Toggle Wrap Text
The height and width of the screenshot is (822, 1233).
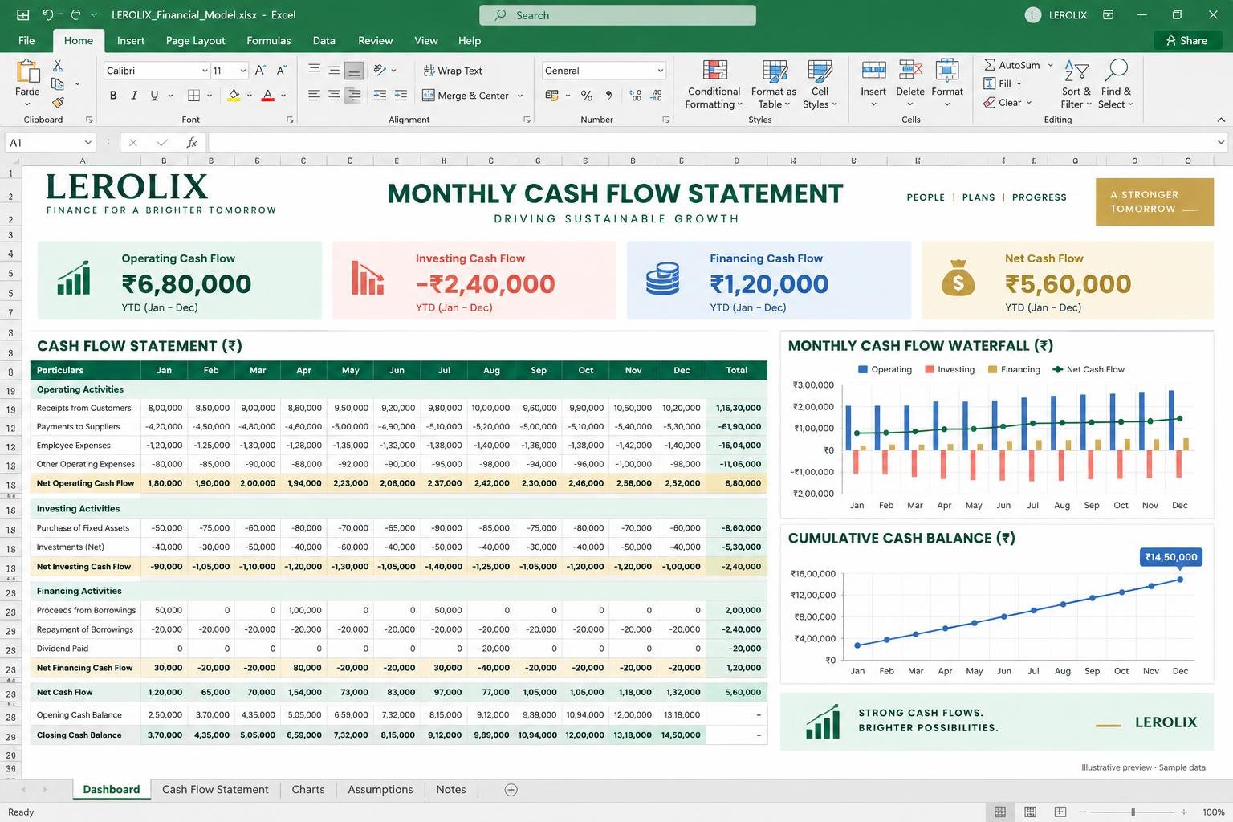pos(453,71)
